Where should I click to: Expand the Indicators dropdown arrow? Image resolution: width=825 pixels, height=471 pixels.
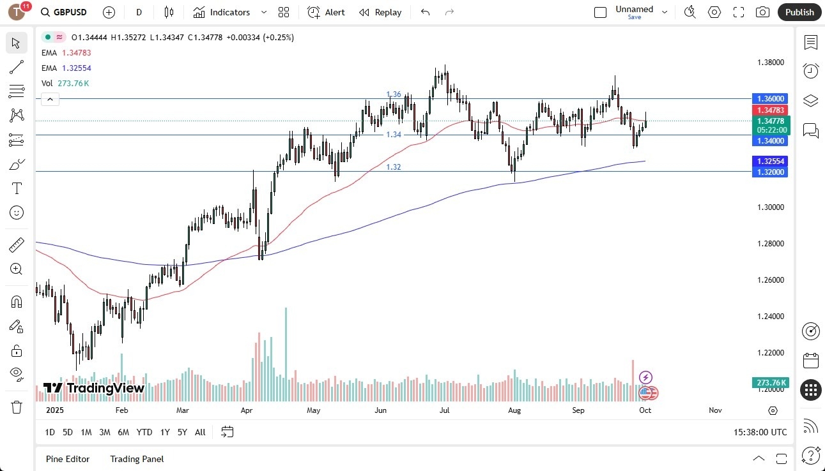pyautogui.click(x=263, y=12)
